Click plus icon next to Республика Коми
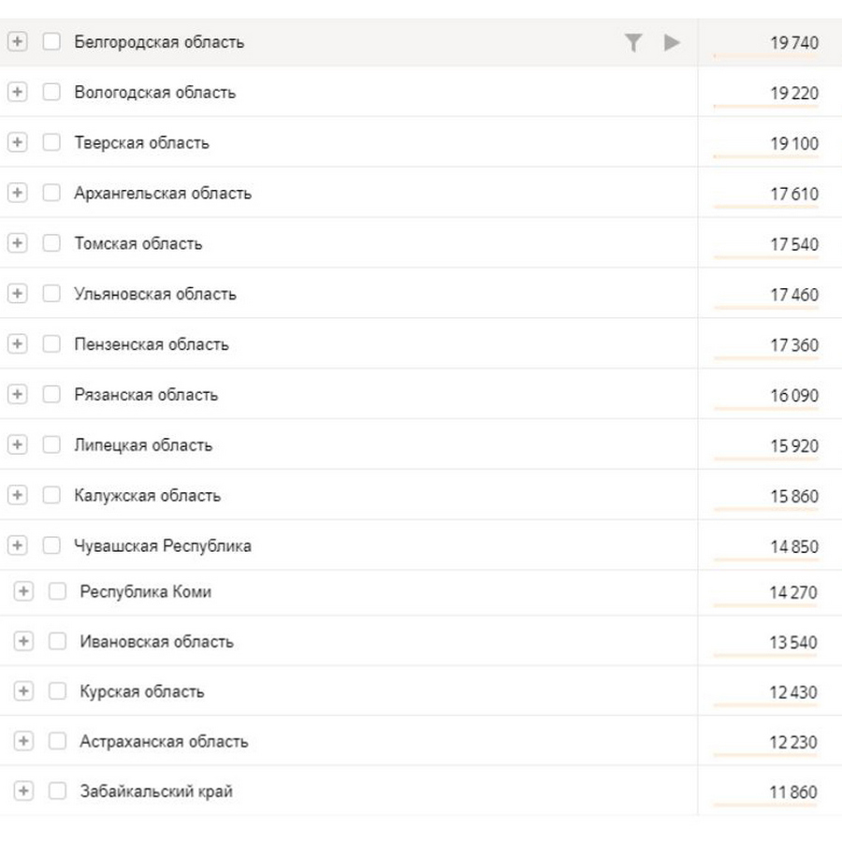This screenshot has height=842, width=842. (x=23, y=591)
